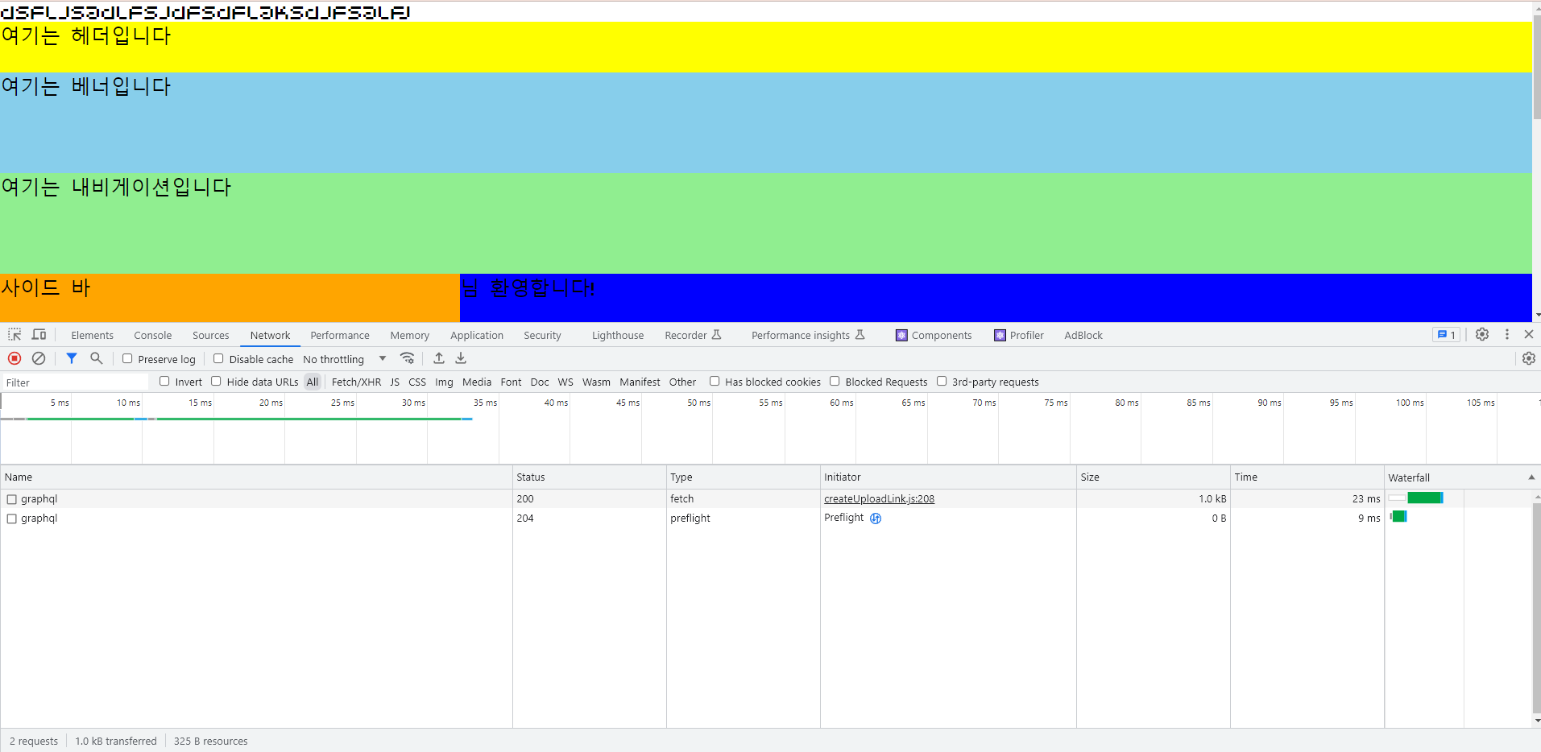
Task: Switch to the Performance tab
Action: 340,335
